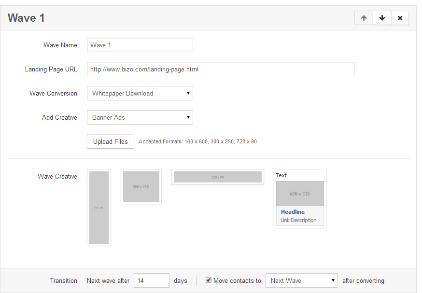Image resolution: width=422 pixels, height=293 pixels.
Task: Click the Move contacts to label
Action: 237,280
